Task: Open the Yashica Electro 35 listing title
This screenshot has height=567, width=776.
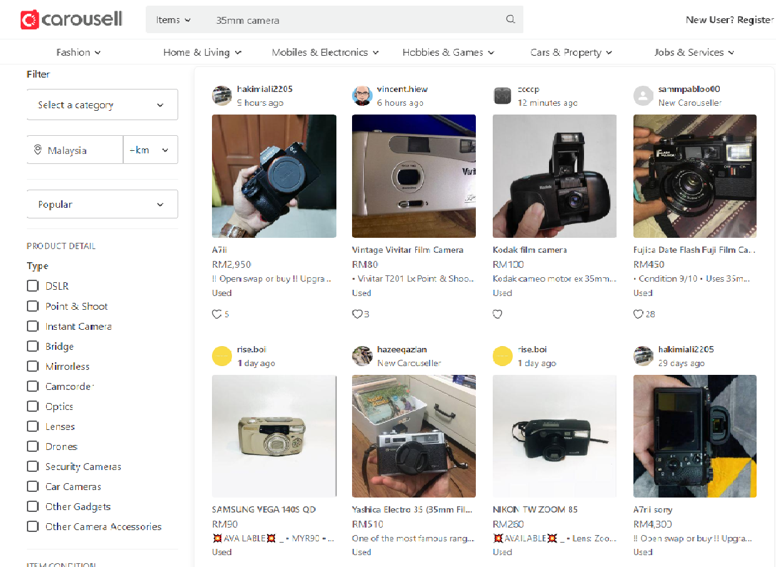Action: point(412,509)
